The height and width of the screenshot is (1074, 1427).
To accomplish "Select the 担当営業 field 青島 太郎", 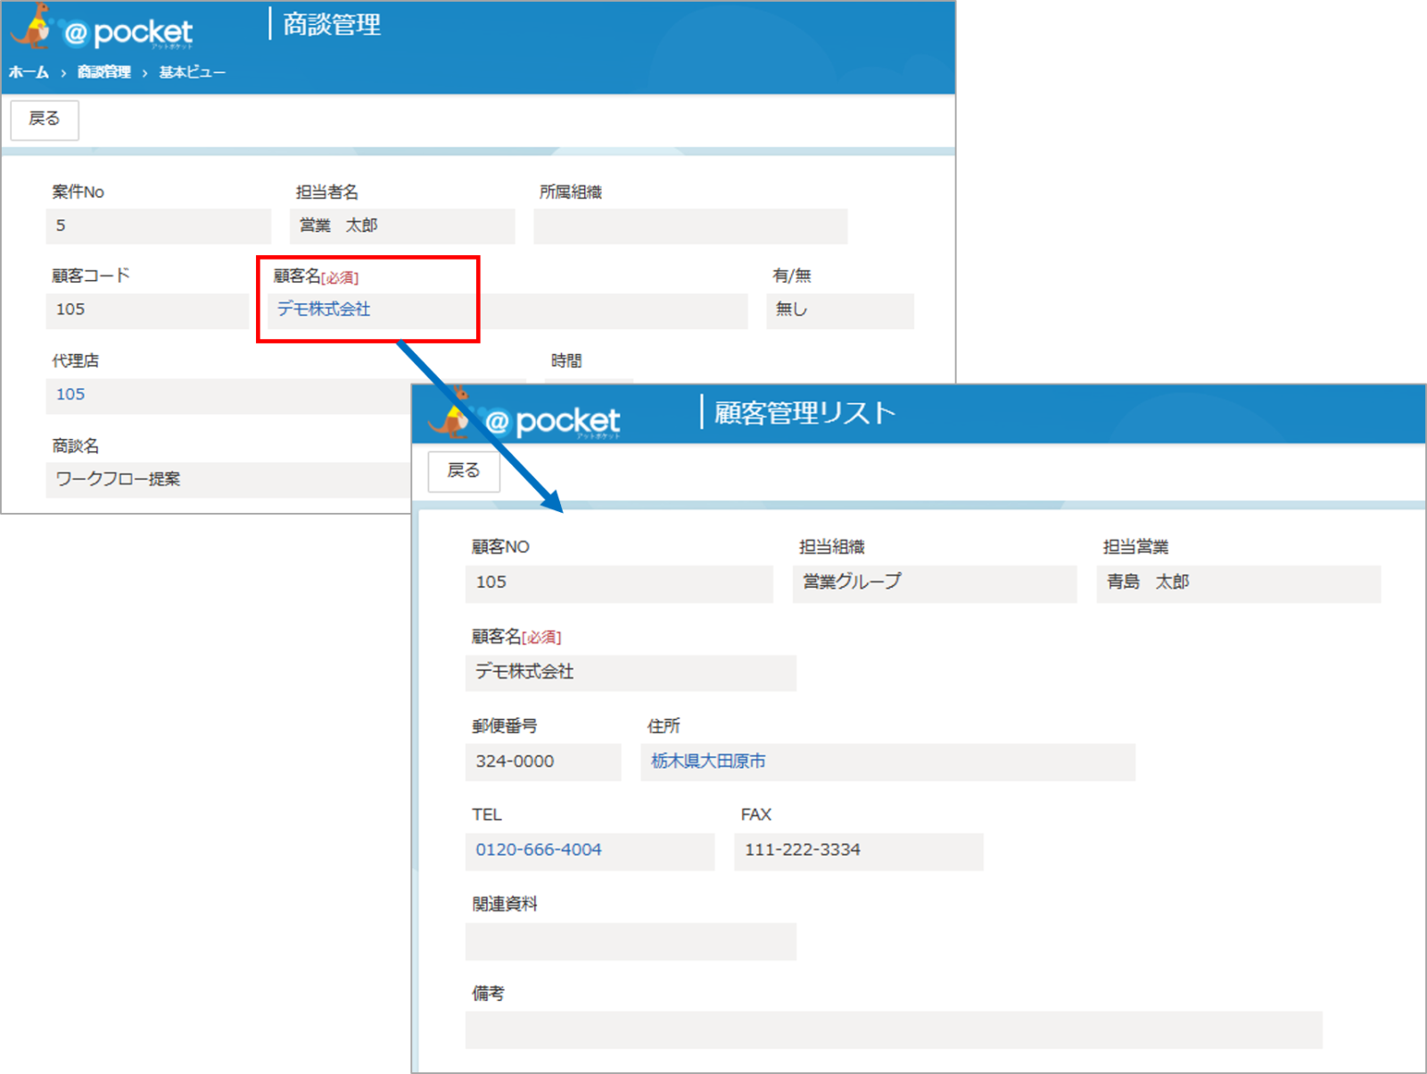I will (1239, 583).
